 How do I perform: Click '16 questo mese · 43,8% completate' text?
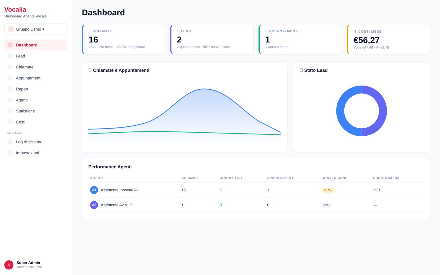(117, 47)
